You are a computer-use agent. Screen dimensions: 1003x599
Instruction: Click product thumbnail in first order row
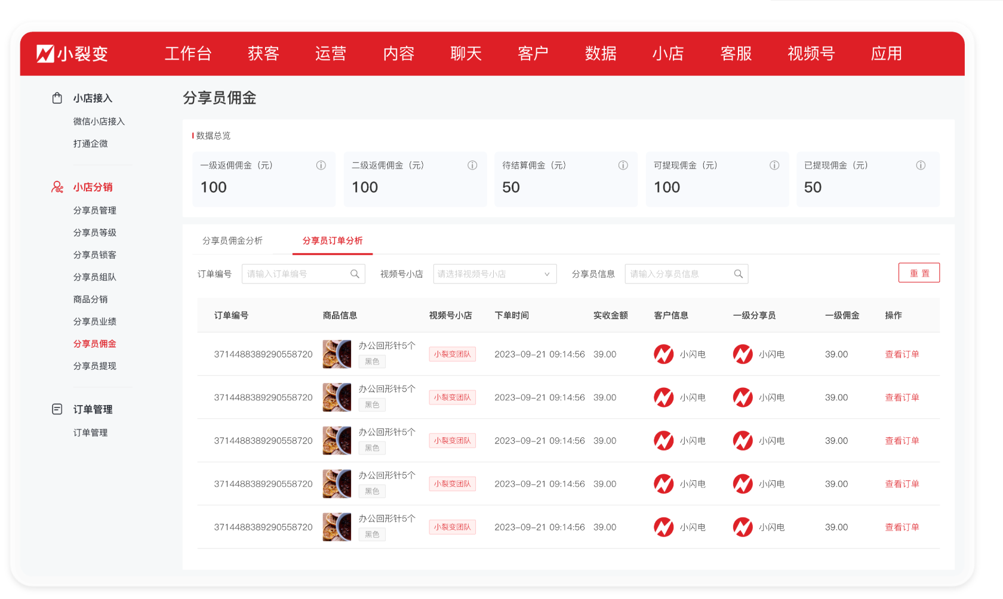coord(337,354)
